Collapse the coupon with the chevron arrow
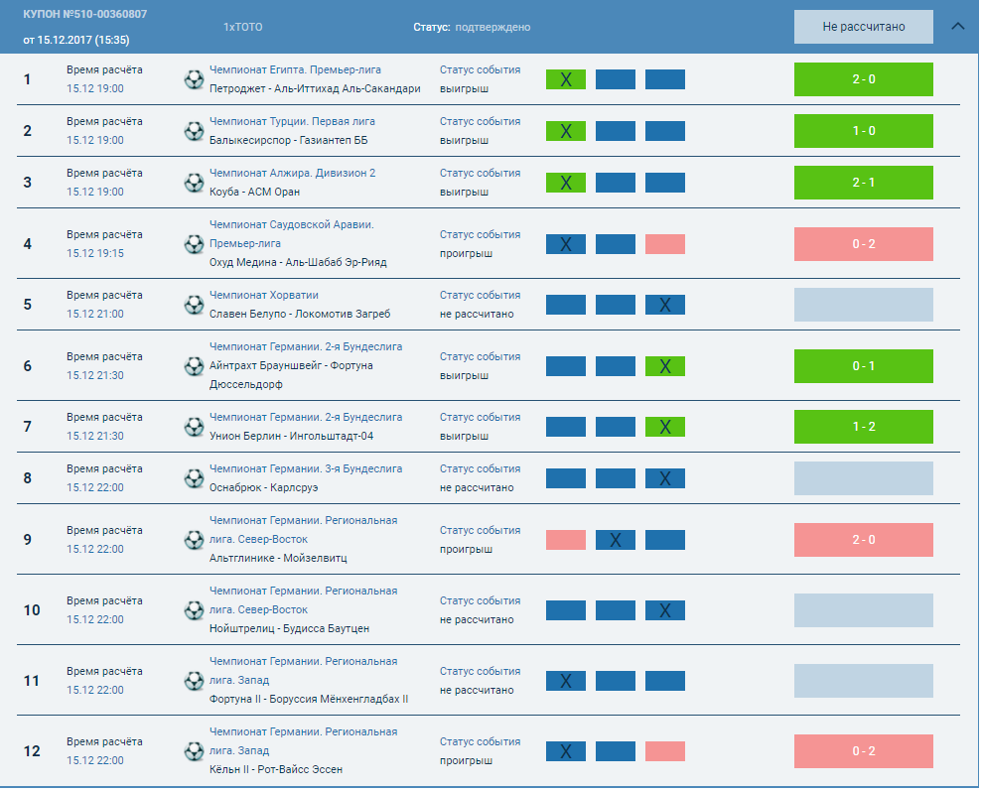The height and width of the screenshot is (792, 981). coord(957,27)
